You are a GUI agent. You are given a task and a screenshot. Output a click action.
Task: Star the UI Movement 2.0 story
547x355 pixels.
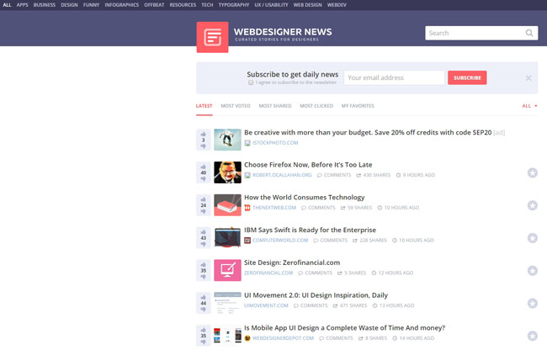(533, 304)
